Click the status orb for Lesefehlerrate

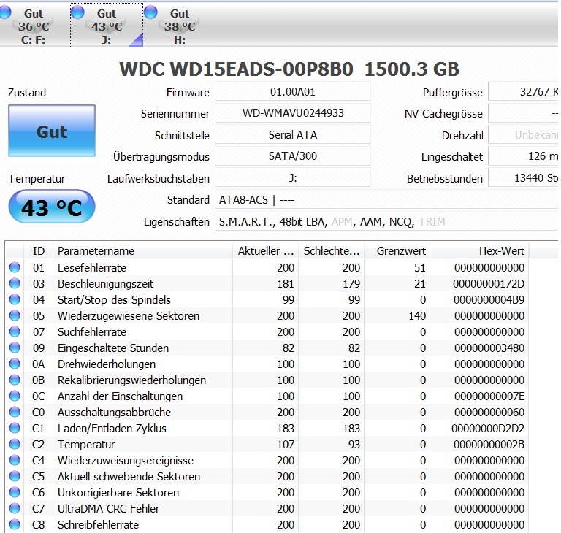pos(15,267)
